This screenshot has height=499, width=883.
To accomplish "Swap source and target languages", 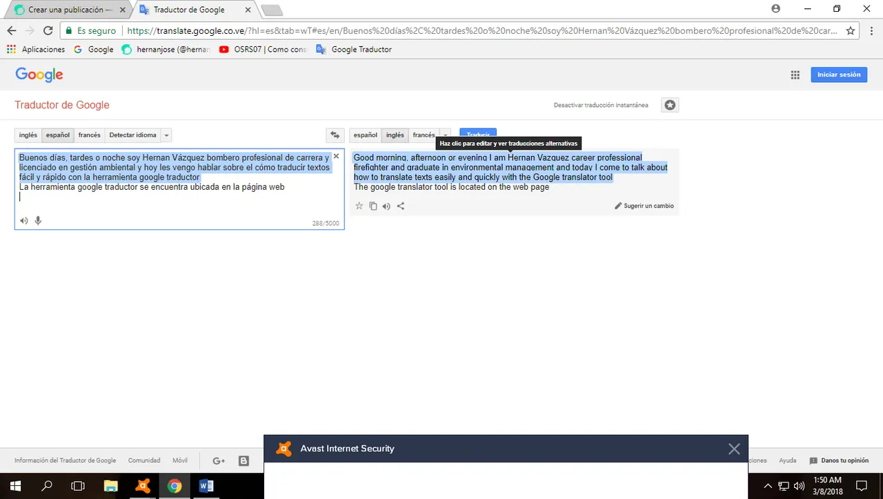I will pyautogui.click(x=335, y=135).
